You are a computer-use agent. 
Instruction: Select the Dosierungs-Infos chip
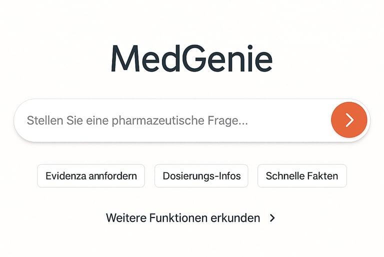point(201,176)
